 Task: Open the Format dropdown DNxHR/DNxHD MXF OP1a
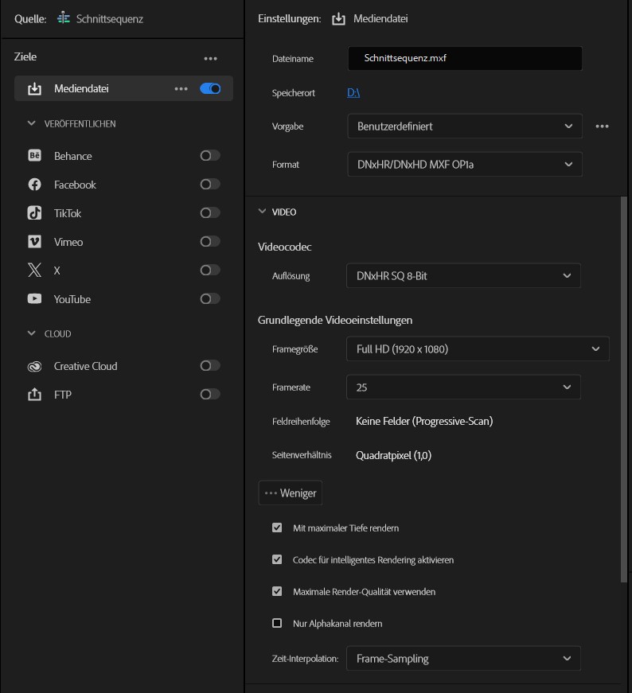point(464,164)
